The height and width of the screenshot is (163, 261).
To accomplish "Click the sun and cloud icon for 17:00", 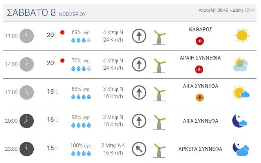I will 241,93.
